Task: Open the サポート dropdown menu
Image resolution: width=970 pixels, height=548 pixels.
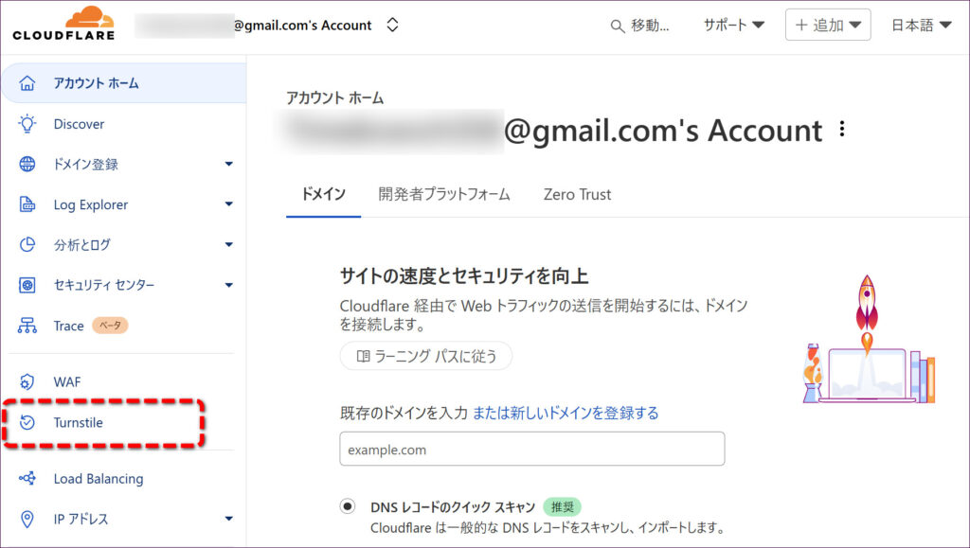Action: pyautogui.click(x=733, y=26)
